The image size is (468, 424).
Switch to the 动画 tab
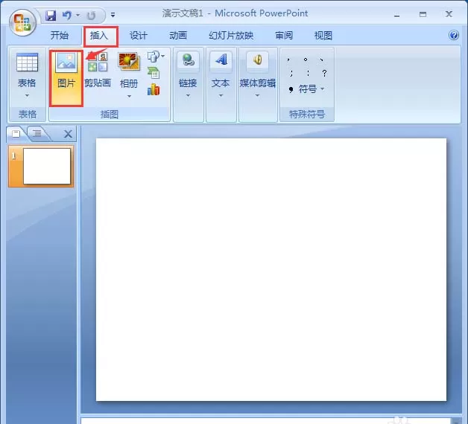click(178, 36)
